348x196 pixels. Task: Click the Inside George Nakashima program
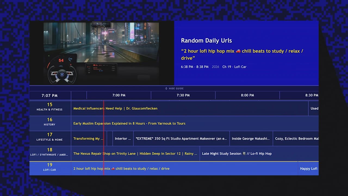pos(251,138)
